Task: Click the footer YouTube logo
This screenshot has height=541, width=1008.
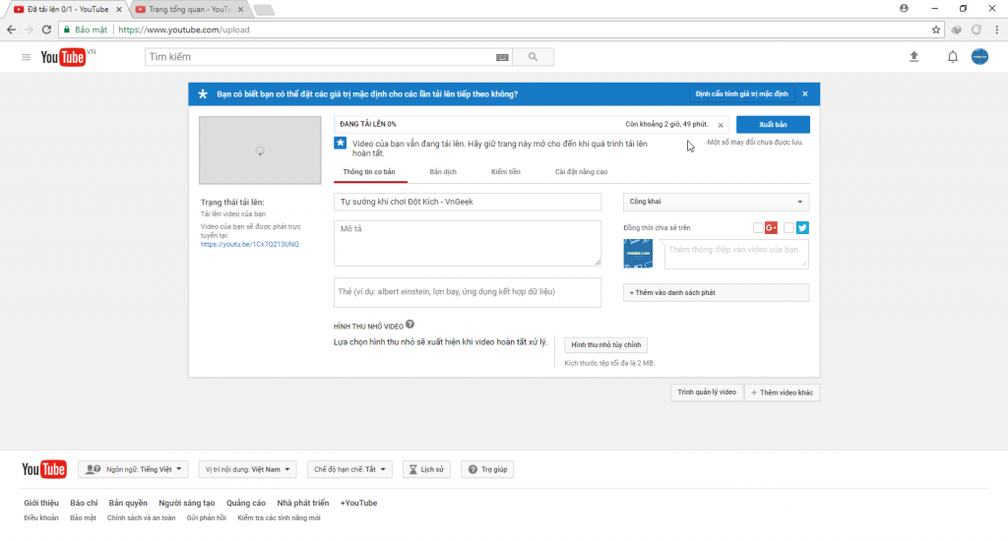Action: (43, 469)
